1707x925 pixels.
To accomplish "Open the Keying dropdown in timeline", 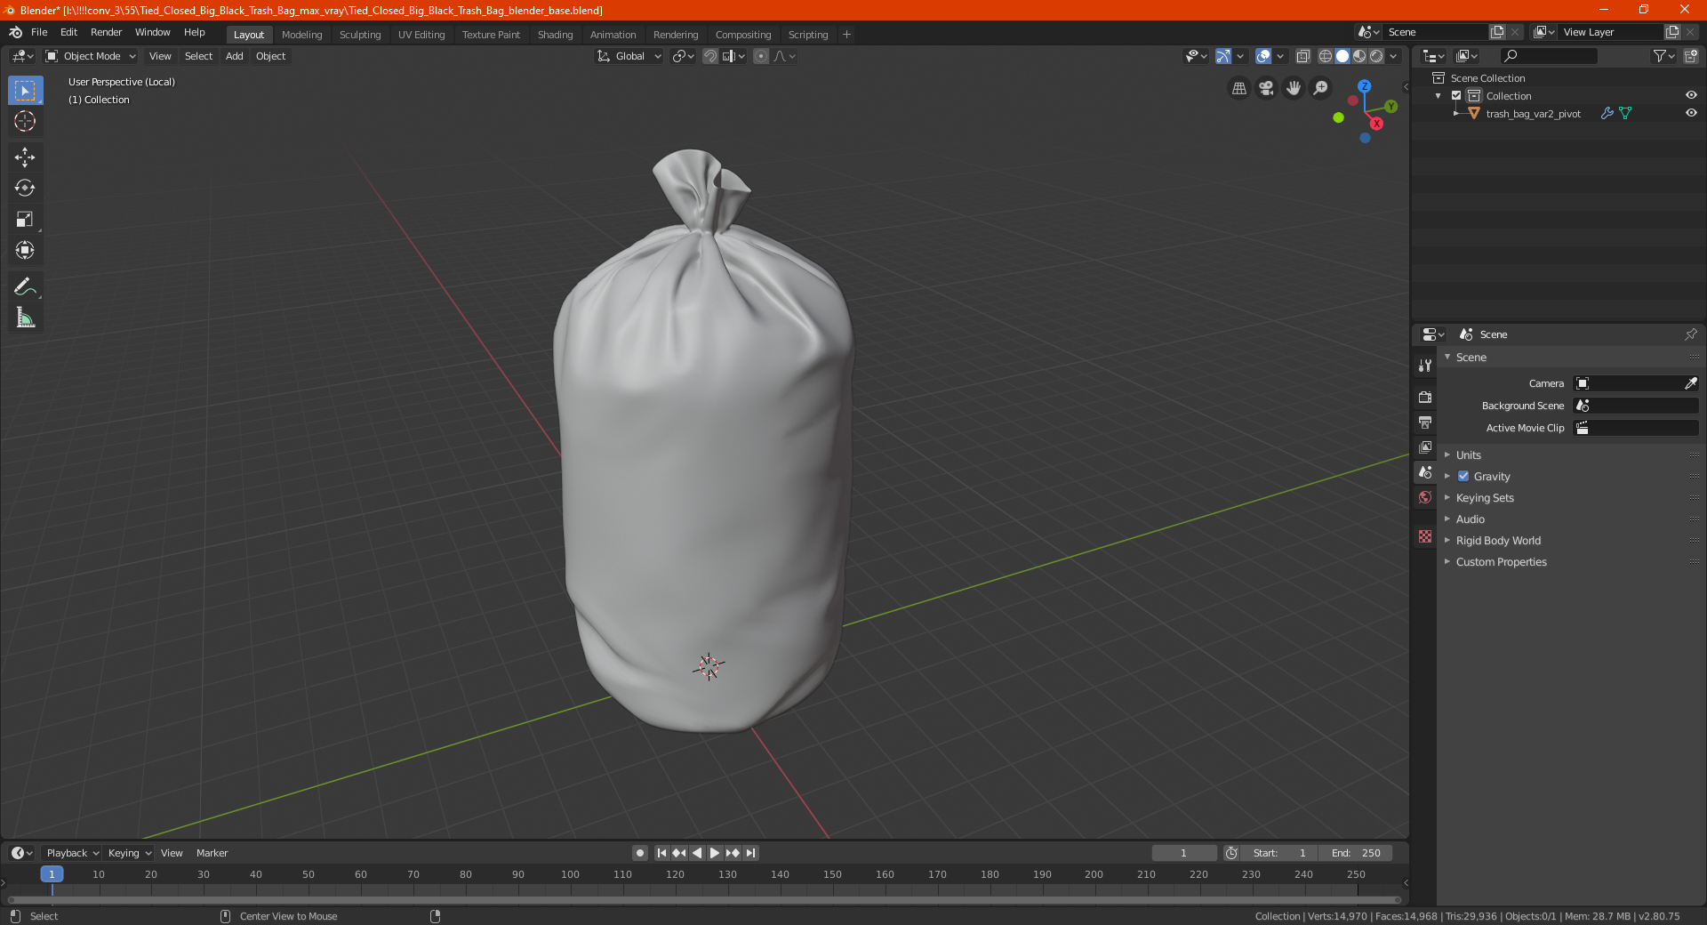I will (130, 853).
